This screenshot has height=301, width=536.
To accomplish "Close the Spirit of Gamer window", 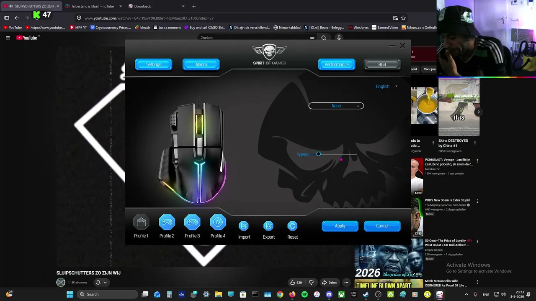I will 402,46.
